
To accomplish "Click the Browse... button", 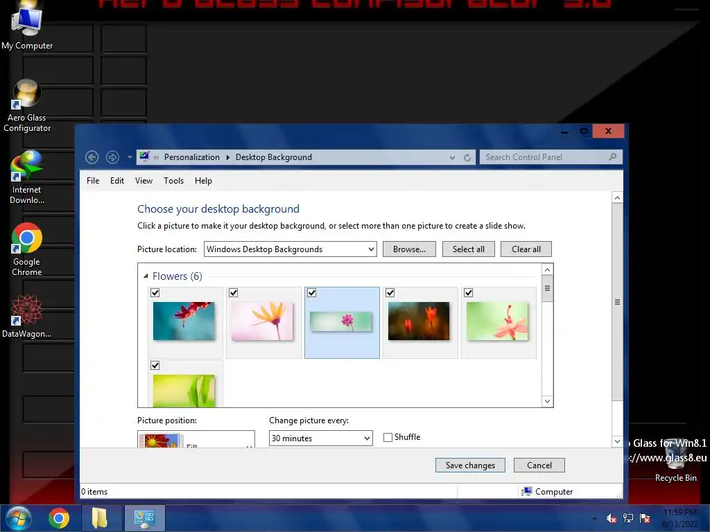I will (409, 249).
